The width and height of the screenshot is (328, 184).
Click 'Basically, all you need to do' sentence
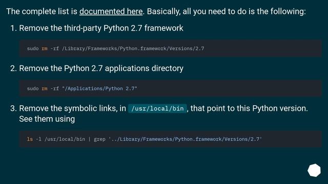click(227, 11)
